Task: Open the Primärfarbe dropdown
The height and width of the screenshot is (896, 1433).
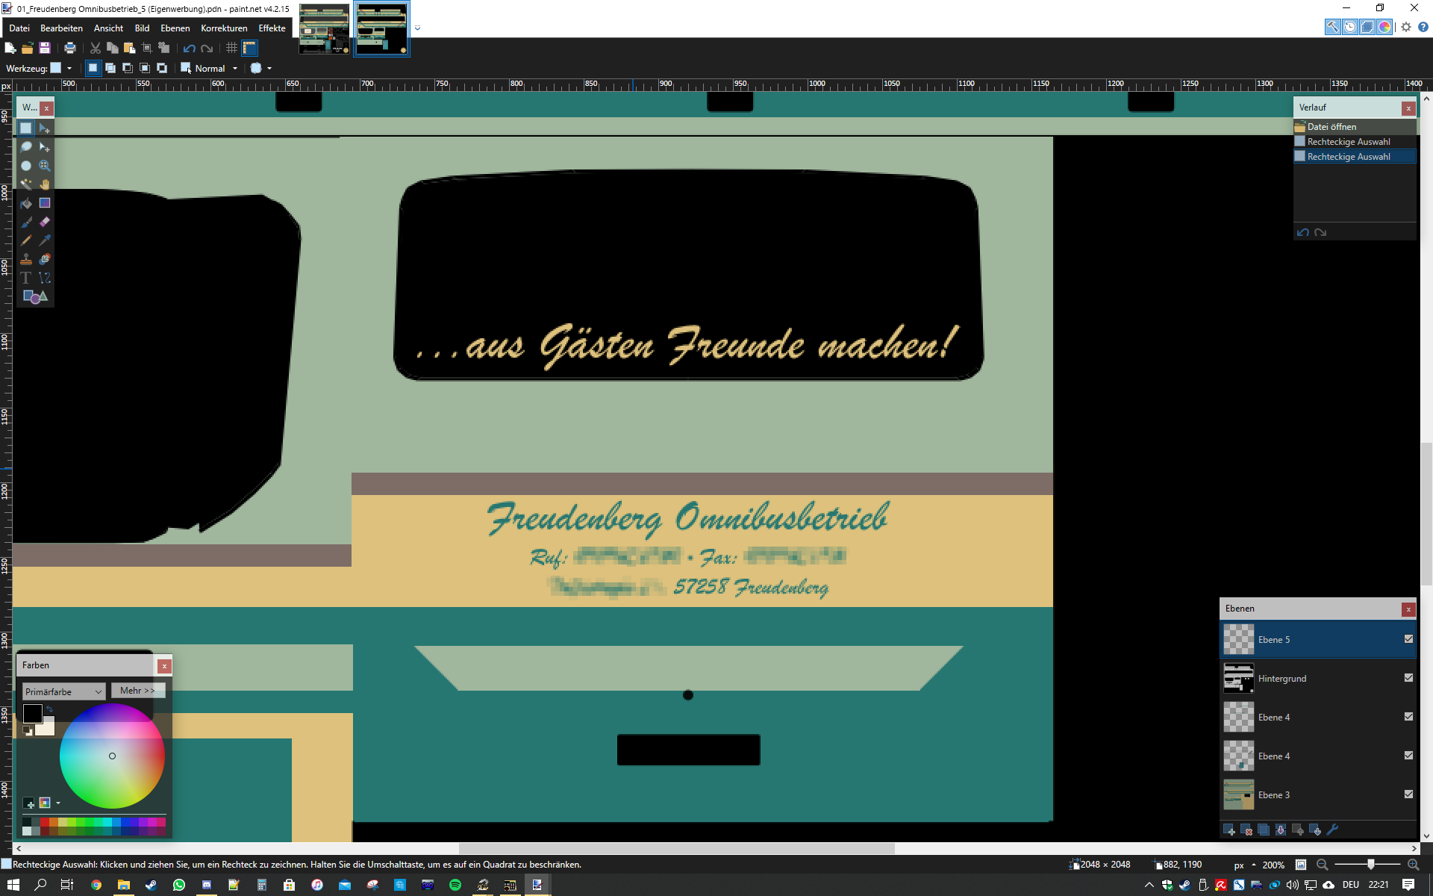Action: 63,691
